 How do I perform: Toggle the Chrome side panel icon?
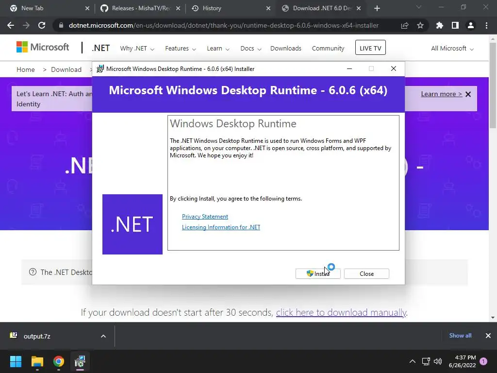455,25
